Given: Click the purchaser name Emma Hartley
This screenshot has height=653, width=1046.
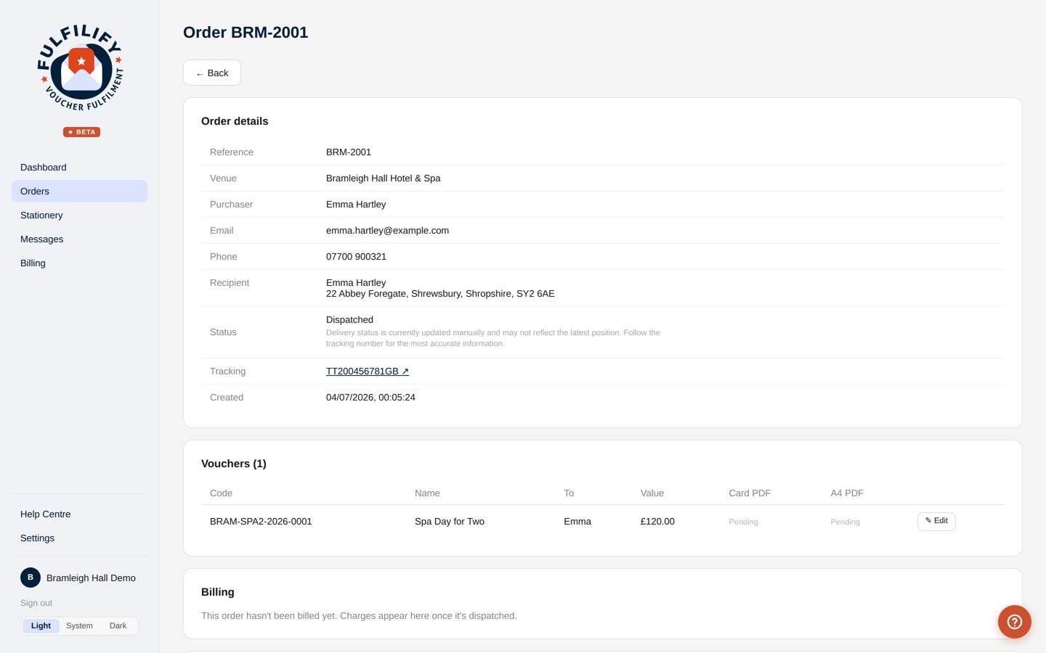Looking at the screenshot, I should click(x=356, y=205).
